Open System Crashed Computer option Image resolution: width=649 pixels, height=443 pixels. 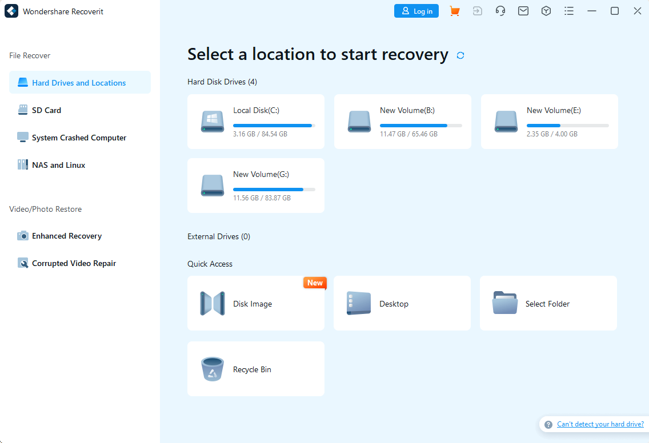pos(80,138)
